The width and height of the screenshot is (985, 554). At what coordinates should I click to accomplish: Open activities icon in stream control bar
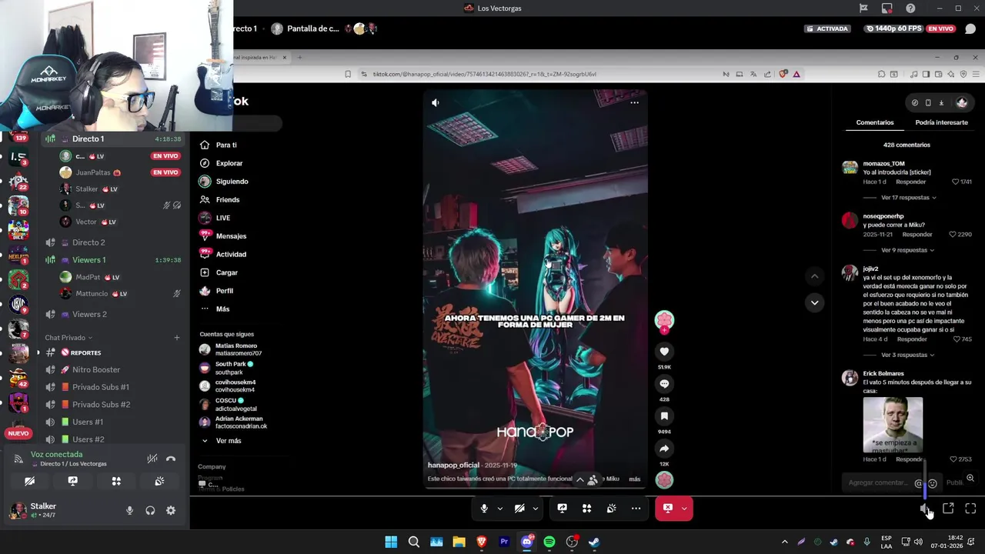coord(586,508)
